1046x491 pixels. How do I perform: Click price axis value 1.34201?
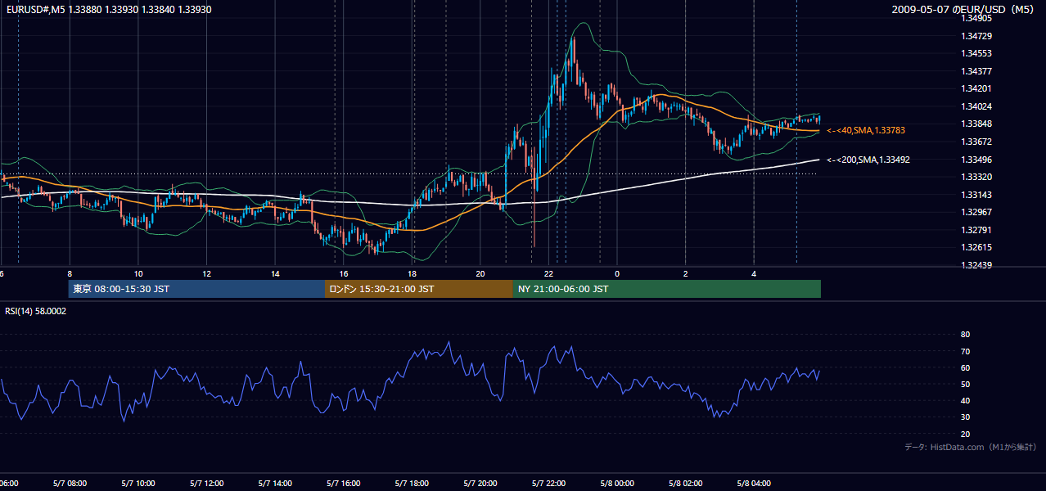(x=976, y=88)
